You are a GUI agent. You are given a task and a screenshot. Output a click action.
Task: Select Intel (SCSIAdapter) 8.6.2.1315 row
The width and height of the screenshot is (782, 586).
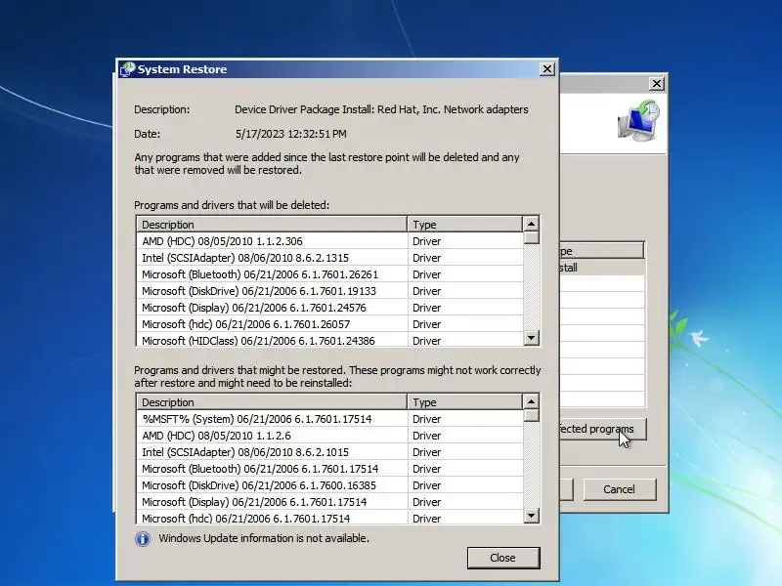(x=329, y=258)
